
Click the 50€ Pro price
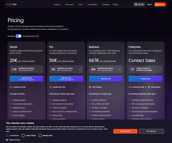pyautogui.click(x=53, y=60)
